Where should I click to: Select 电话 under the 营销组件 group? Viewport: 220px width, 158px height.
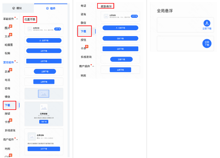coord(7,80)
